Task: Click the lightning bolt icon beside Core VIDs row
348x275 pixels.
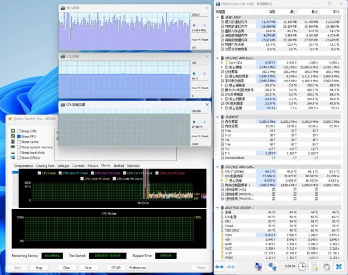Action: [227, 62]
